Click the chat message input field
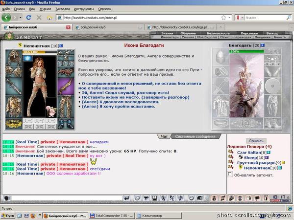This screenshot has height=220, width=294. click(67, 198)
